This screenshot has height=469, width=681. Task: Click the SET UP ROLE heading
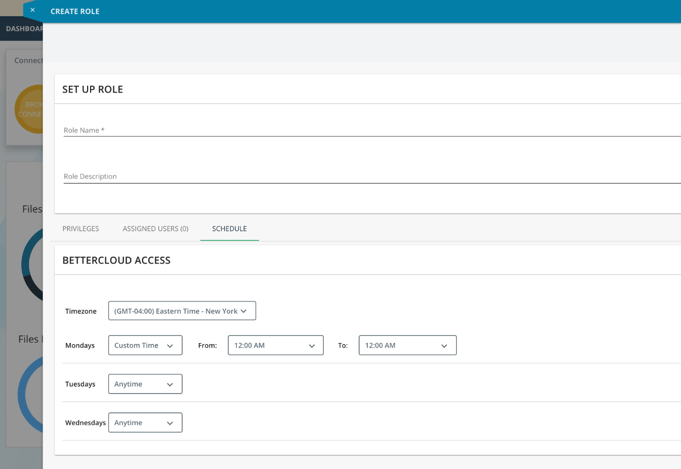[x=93, y=90]
